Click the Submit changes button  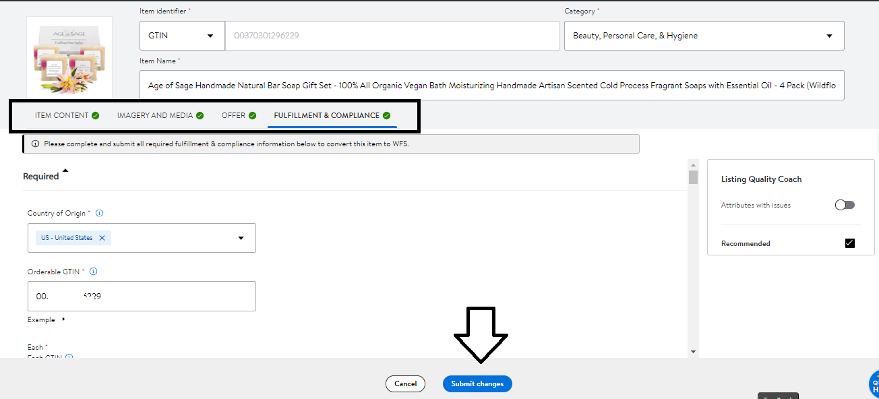pos(477,383)
